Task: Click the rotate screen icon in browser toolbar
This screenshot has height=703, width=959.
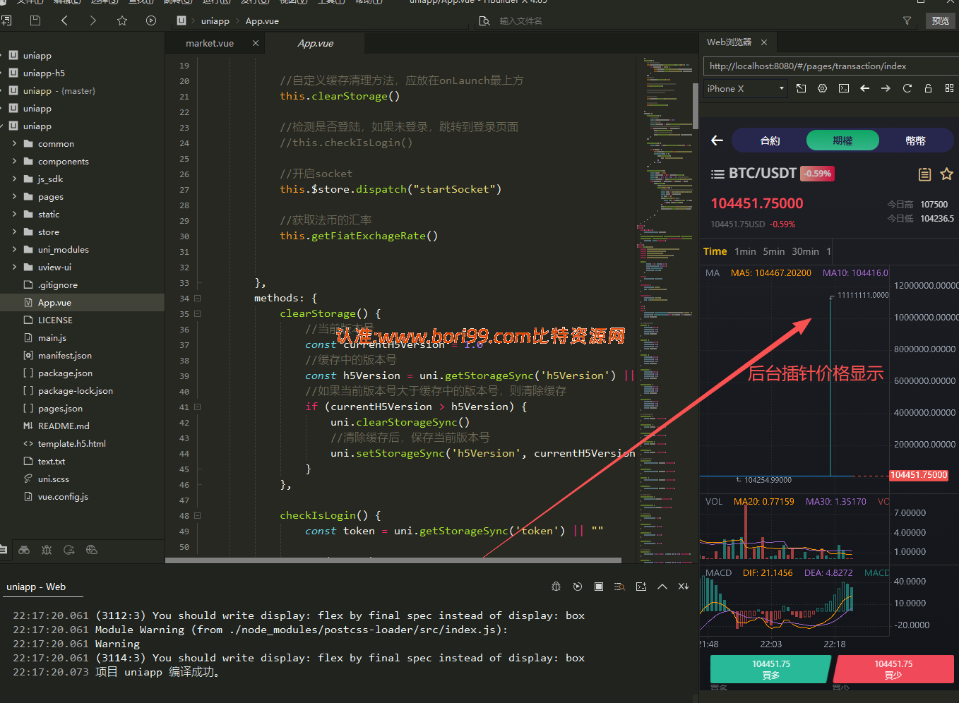Action: point(801,88)
